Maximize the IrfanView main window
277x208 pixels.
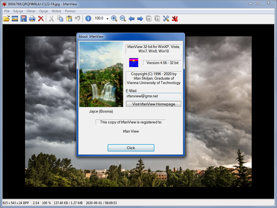[258, 3]
